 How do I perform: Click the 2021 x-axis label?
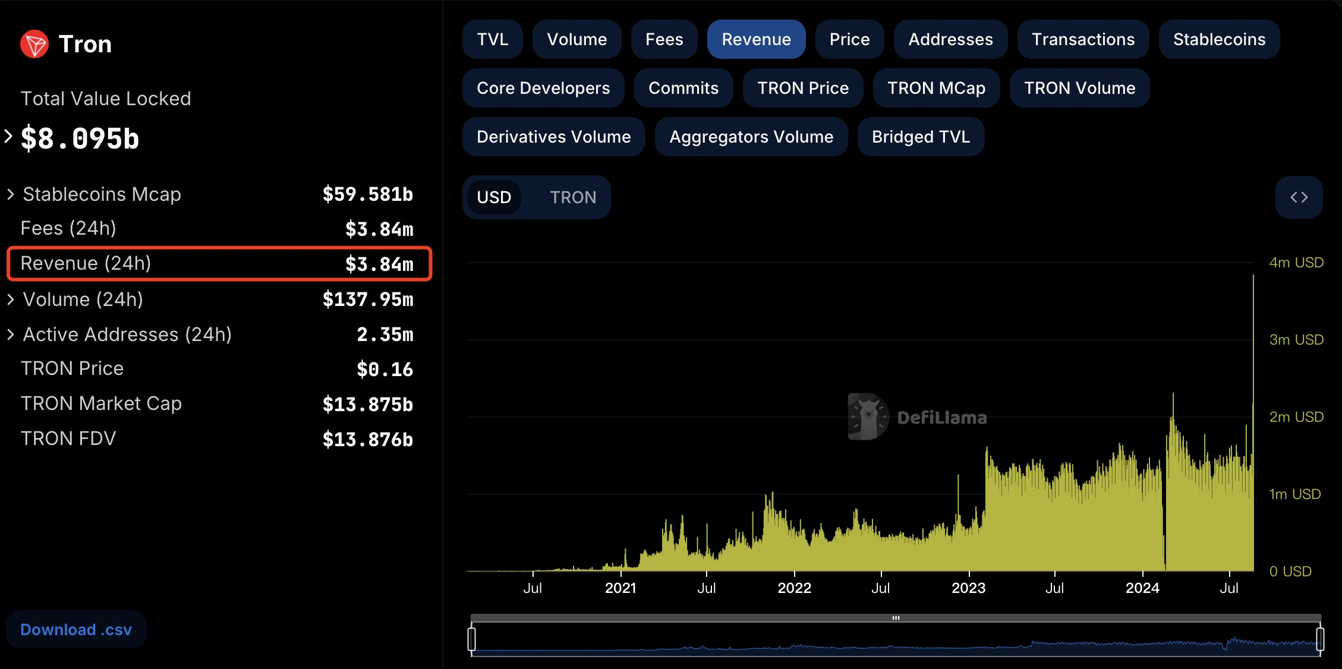pos(620,588)
